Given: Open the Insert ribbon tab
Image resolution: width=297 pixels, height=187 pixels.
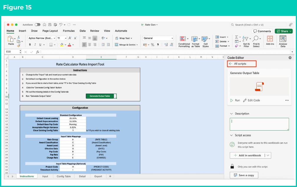Looking at the screenshot, I should (x=22, y=31).
